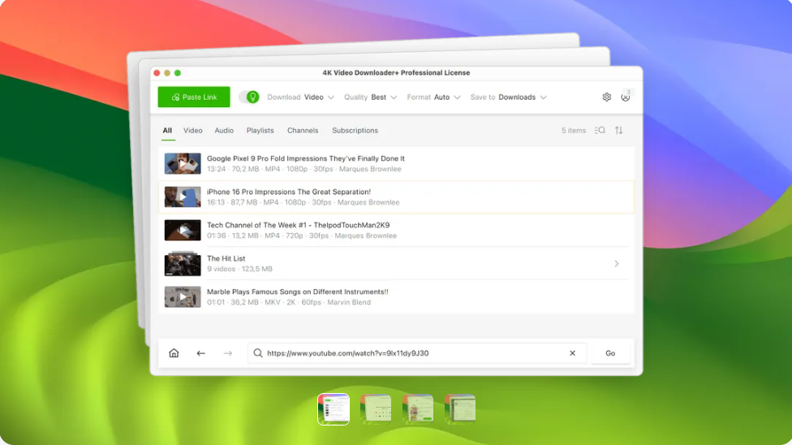Play the Tech Channel of The Week thumbnail
Viewport: 792px width, 445px height.
pos(183,230)
